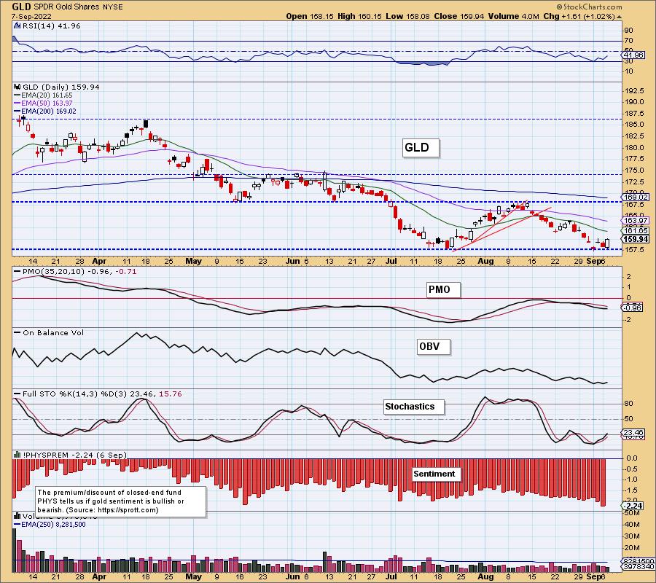Click 'Apr' on the bottom date axis
The height and width of the screenshot is (583, 656).
(99, 576)
